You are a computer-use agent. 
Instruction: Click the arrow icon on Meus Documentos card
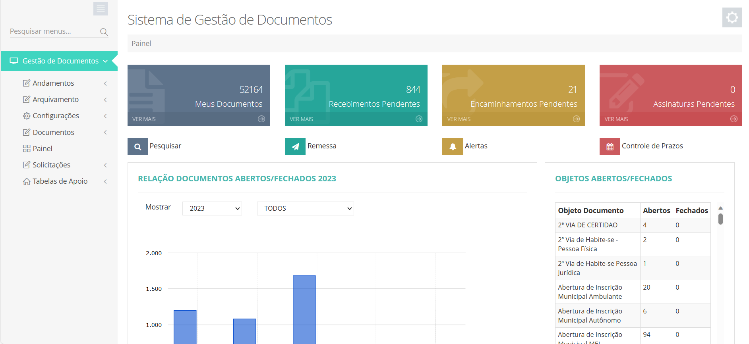(261, 119)
